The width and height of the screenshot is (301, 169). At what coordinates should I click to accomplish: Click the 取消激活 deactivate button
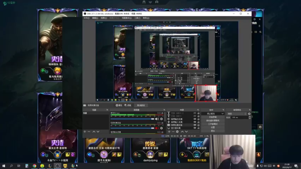(141, 106)
